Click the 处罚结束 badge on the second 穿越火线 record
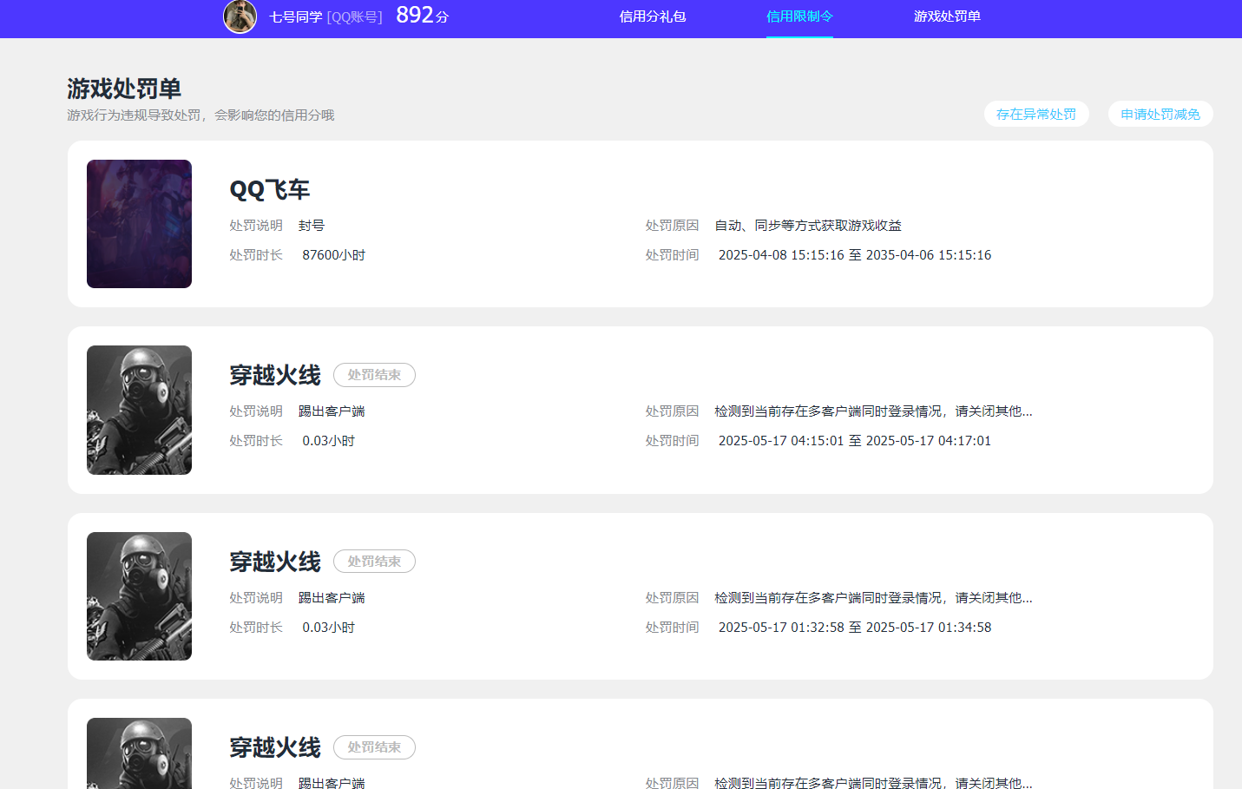This screenshot has width=1242, height=789. point(374,561)
